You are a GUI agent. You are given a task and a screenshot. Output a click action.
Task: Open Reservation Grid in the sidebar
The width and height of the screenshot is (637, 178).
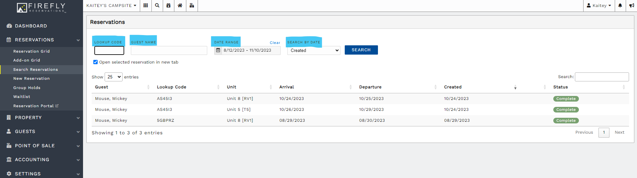tap(32, 51)
